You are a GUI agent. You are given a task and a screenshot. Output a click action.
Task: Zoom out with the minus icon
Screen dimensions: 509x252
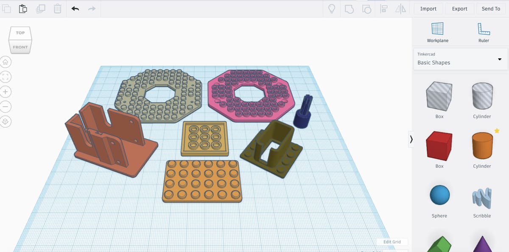click(x=5, y=106)
